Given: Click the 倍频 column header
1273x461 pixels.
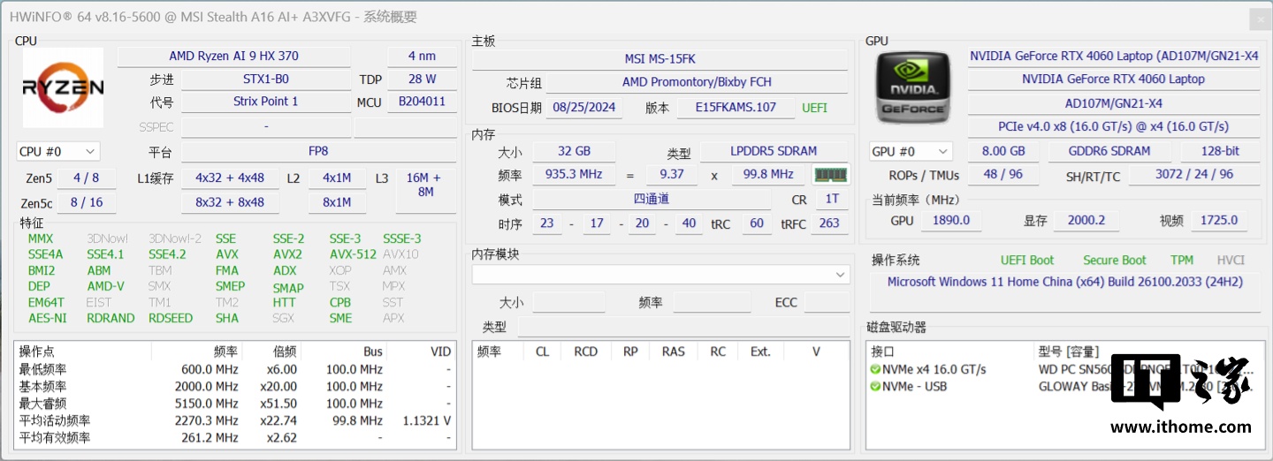Looking at the screenshot, I should point(285,351).
